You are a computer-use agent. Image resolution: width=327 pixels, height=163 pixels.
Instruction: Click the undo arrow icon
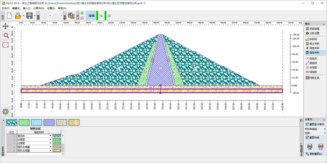[x=45, y=16]
